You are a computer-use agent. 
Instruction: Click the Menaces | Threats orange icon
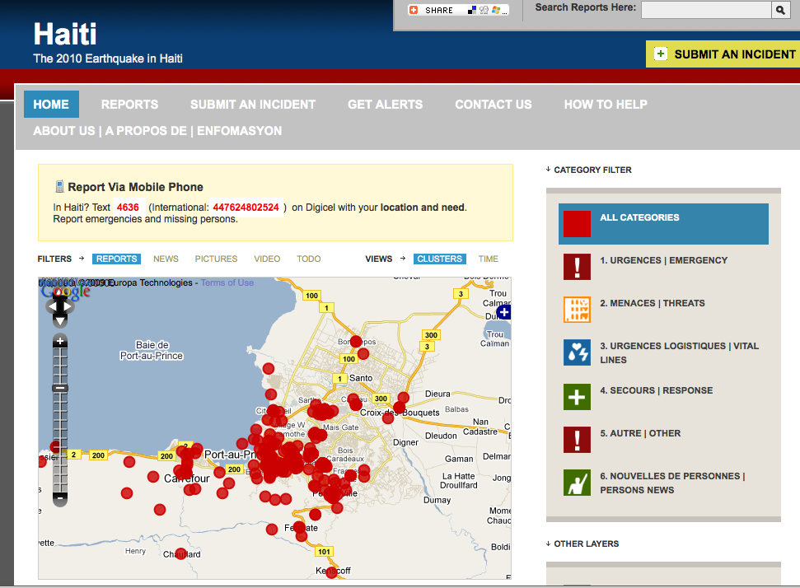(x=577, y=310)
